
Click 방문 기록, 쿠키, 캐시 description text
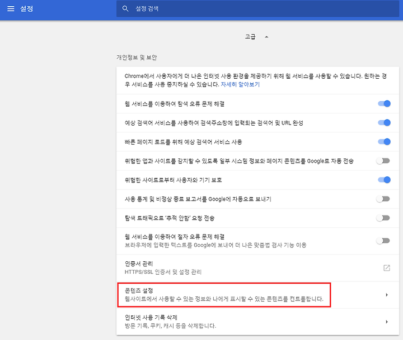click(x=170, y=326)
